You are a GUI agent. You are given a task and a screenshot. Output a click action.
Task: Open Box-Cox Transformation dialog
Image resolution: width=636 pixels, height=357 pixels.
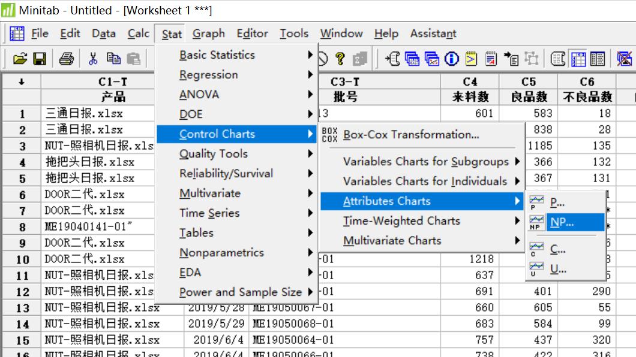[410, 135]
